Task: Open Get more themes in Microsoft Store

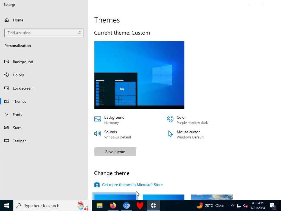Action: pos(132,185)
